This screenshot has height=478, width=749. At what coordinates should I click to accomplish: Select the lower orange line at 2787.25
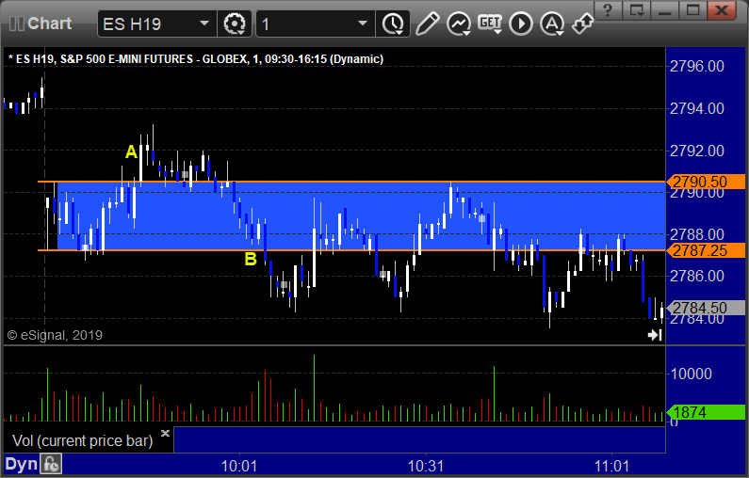351,250
